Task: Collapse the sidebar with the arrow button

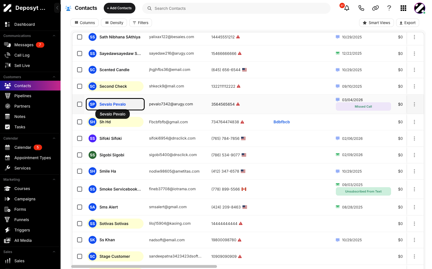Action: pos(57,8)
